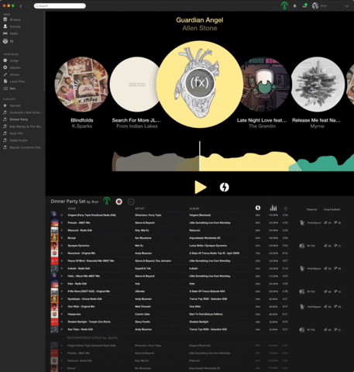Click the broadcast icon next to Dinner Party Set
This screenshot has height=372, width=354.
tap(107, 201)
